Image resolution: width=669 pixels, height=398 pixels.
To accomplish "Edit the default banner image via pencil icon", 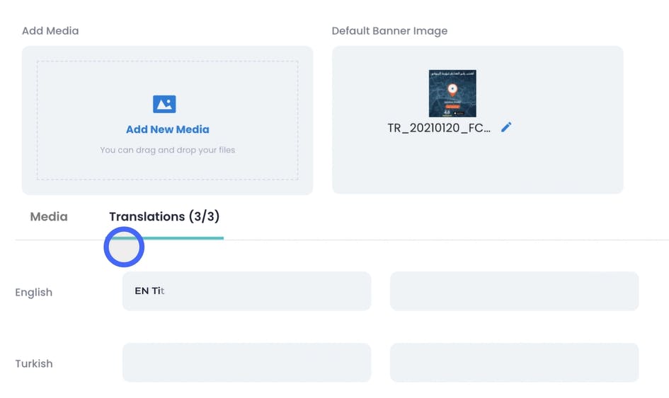I will pyautogui.click(x=506, y=127).
